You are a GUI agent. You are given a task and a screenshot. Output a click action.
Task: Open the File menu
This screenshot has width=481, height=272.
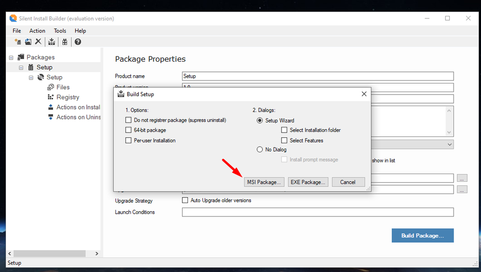coord(17,31)
